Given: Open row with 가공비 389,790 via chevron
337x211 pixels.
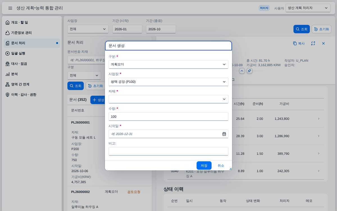Looking at the screenshot, I should (x=319, y=154).
